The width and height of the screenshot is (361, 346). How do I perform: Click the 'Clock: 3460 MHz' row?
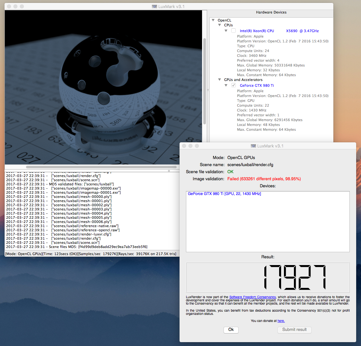[x=252, y=56]
